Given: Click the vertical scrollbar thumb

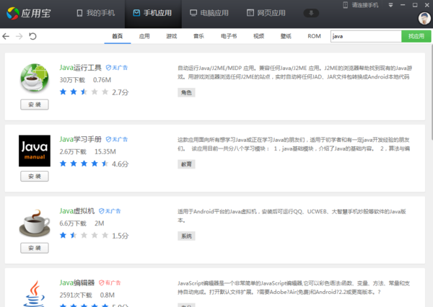Looking at the screenshot, I should click(432, 92).
